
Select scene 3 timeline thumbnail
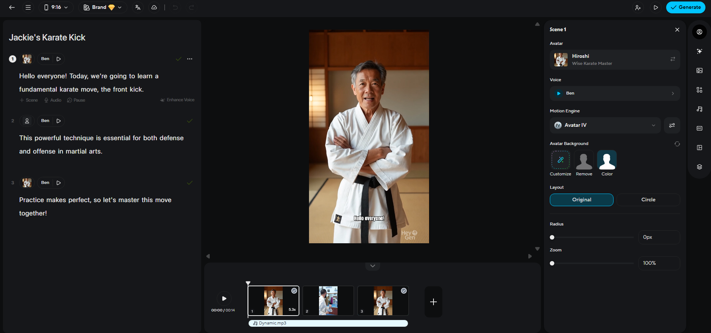tap(383, 301)
